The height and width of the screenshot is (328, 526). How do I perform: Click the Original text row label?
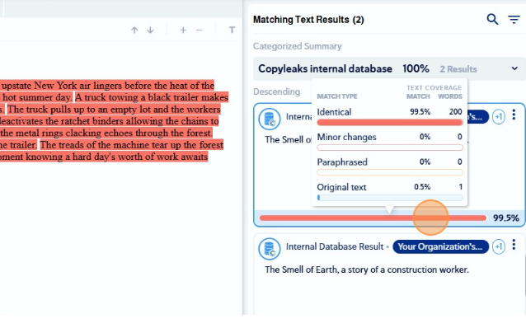click(x=341, y=187)
